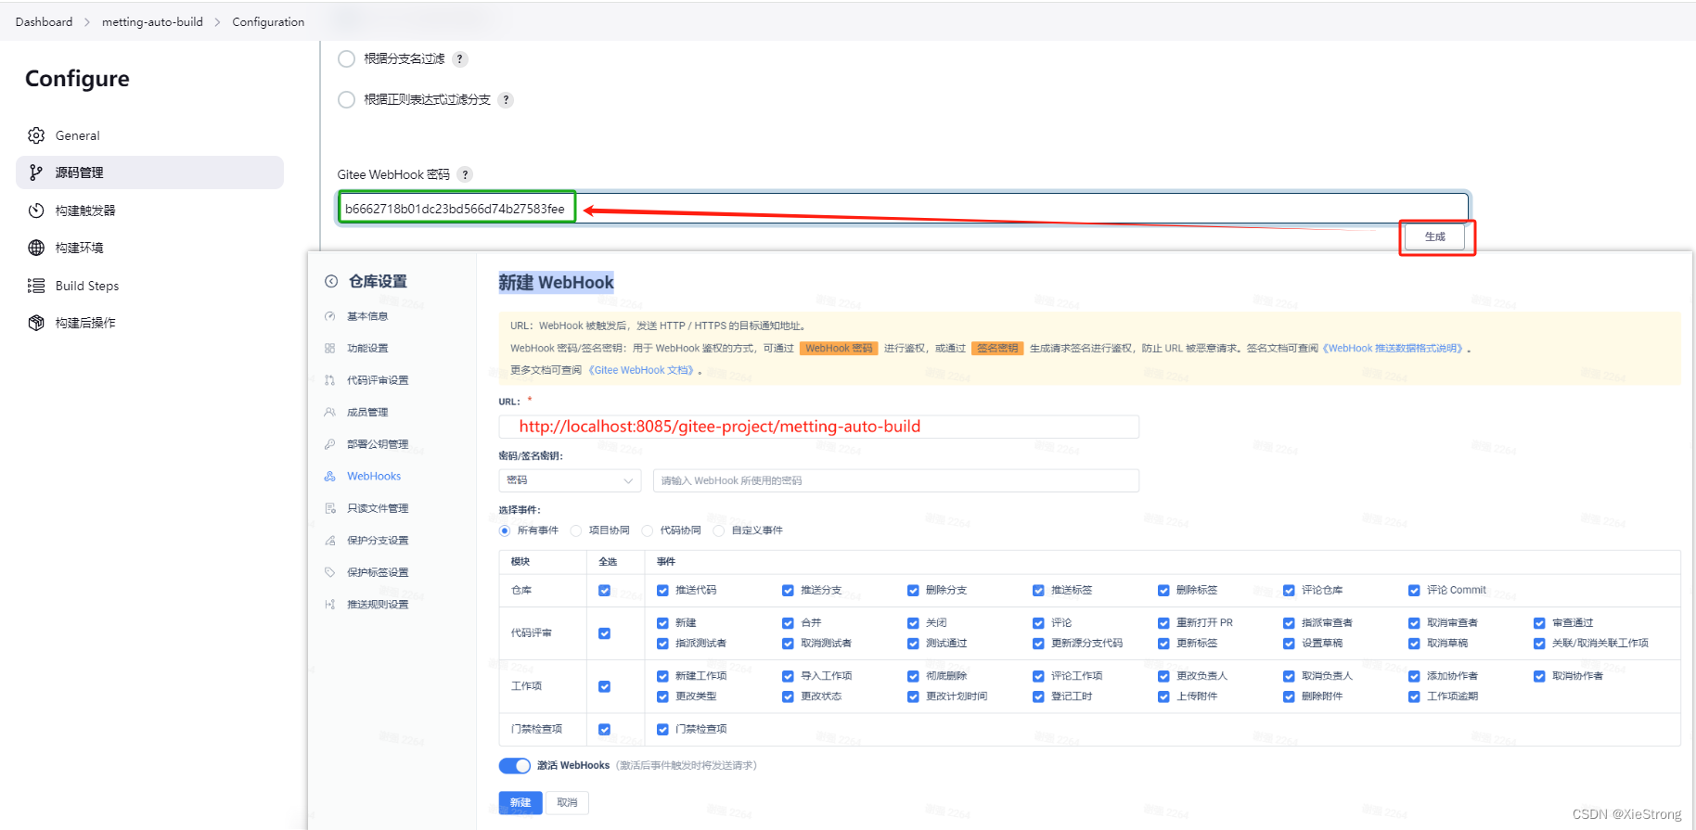Click the WebHook URL input field
Image resolution: width=1696 pixels, height=830 pixels.
(818, 427)
